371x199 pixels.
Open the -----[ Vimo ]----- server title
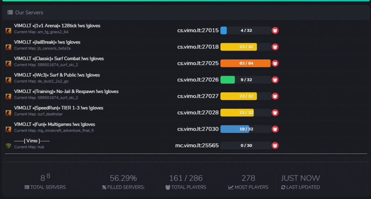(x=32, y=141)
